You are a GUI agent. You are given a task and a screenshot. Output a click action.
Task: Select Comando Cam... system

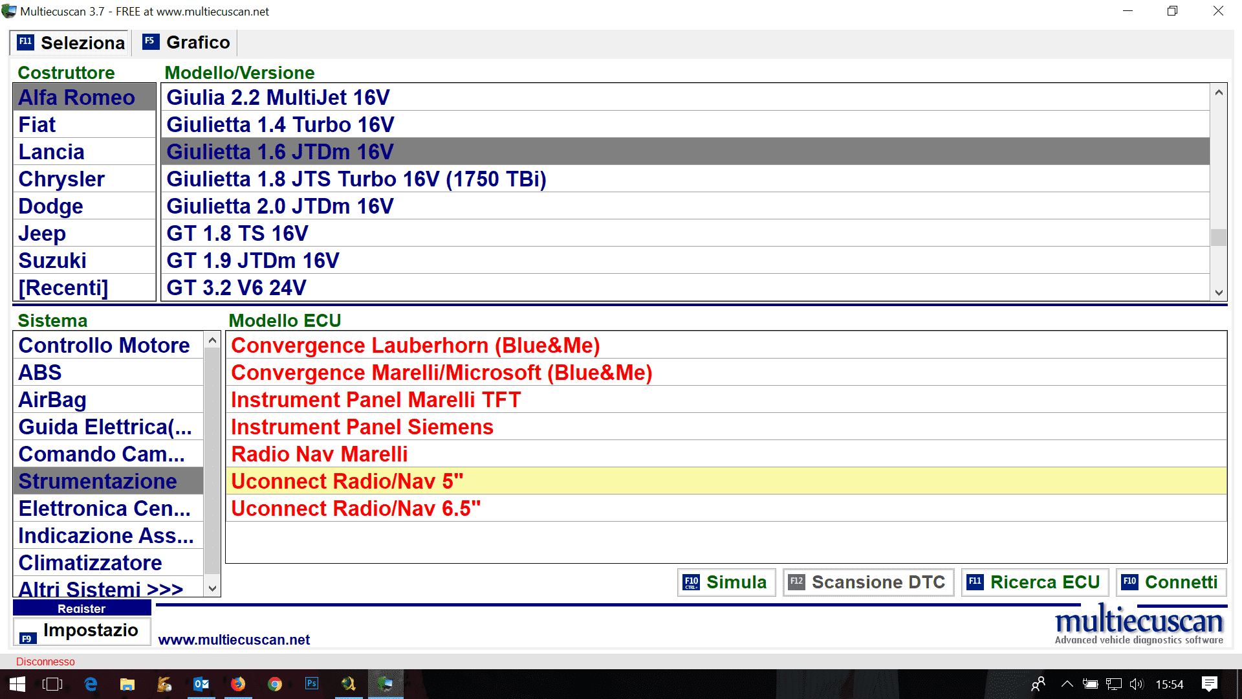coord(108,454)
